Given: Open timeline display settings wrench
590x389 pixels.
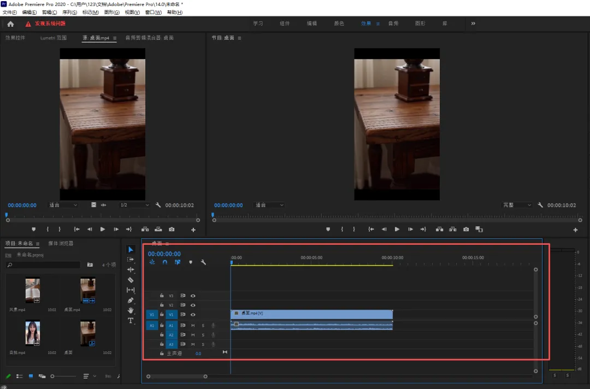Looking at the screenshot, I should coord(203,262).
